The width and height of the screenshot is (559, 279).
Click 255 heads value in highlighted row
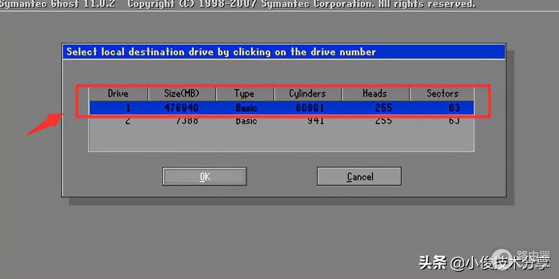pyautogui.click(x=383, y=108)
